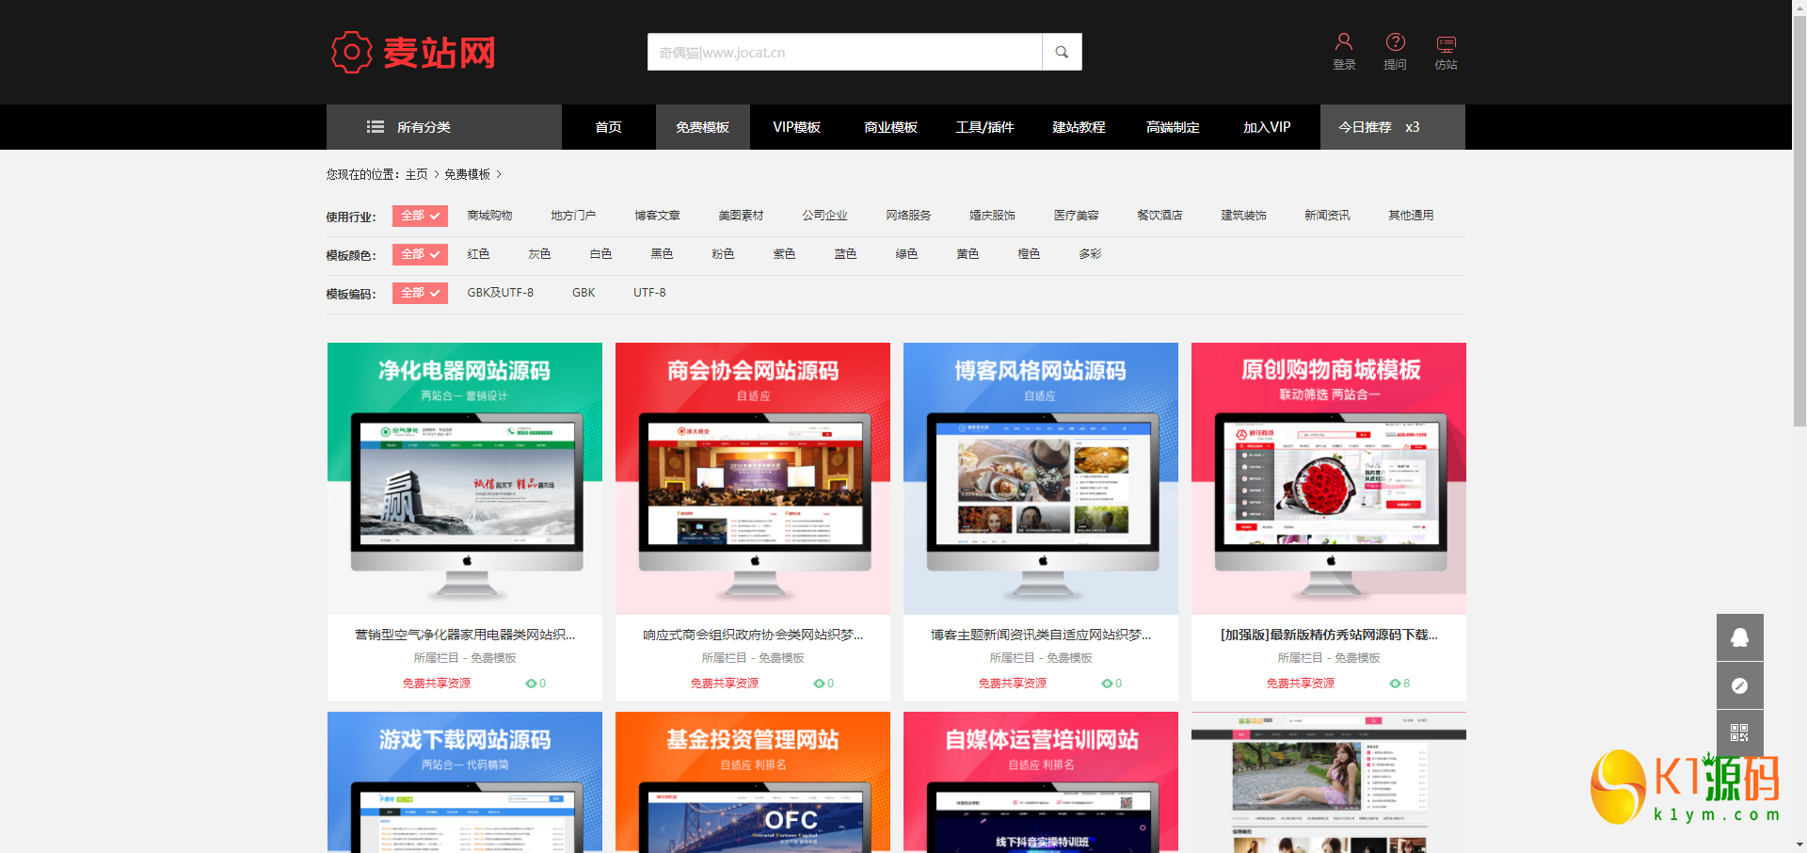
Task: Click the view-count eye icon under 响应式商会组织
Action: [819, 684]
